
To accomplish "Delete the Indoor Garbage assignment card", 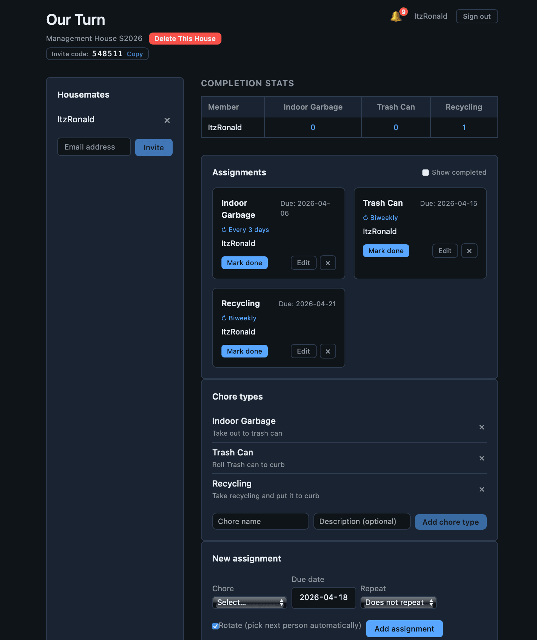I will click(328, 263).
